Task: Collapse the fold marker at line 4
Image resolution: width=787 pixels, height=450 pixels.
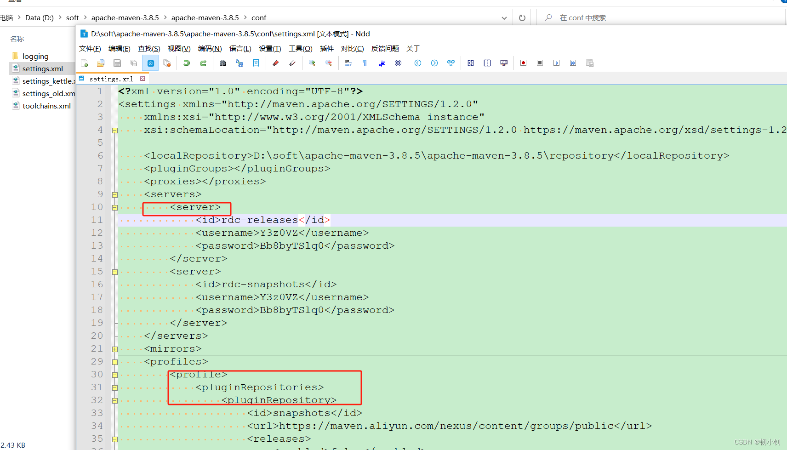Action: point(115,131)
